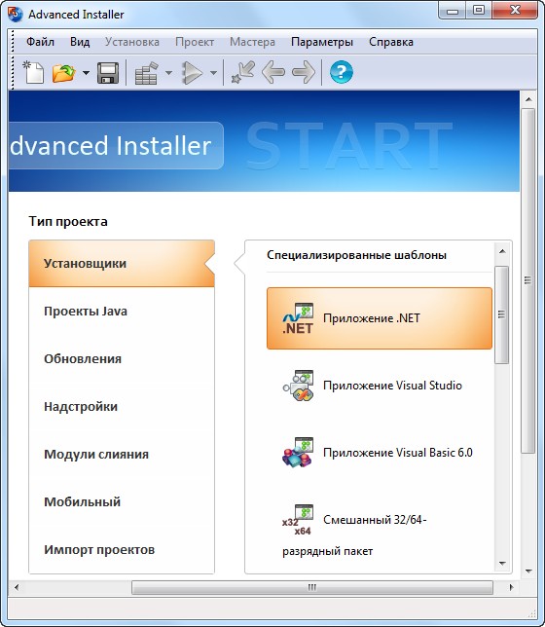Click the templates list scroll-up arrow
Viewport: 545px width, 627px height.
502,251
